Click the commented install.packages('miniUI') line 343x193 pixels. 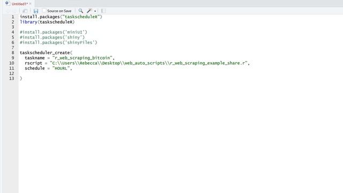click(x=54, y=32)
